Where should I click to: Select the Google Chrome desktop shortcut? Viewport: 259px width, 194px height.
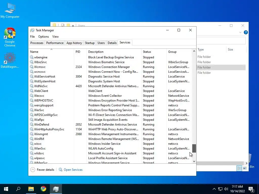point(10,37)
